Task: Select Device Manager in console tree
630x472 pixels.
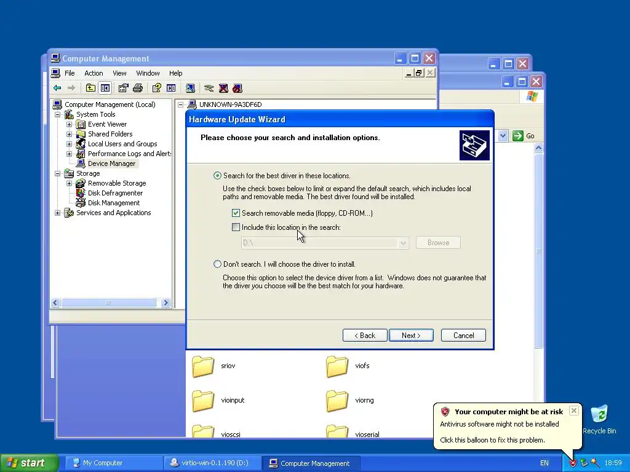Action: click(112, 163)
